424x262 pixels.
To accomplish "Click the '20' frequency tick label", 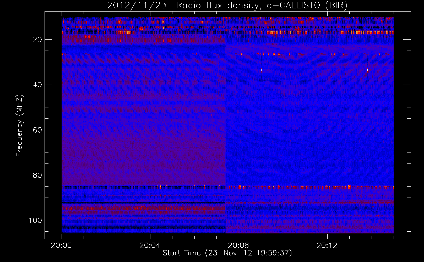I will tap(38, 40).
